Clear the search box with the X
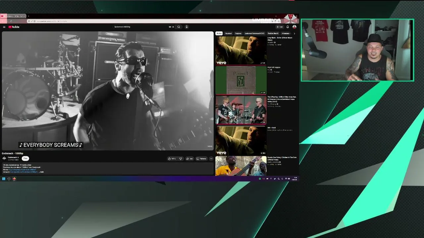Image resolution: width=424 pixels, height=238 pixels. point(173,27)
